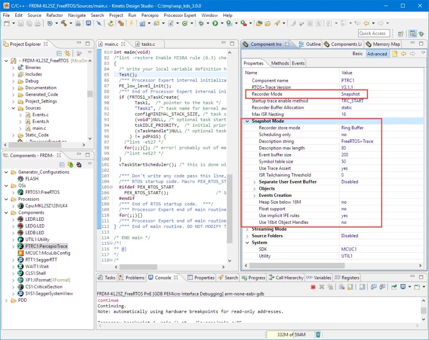Open the Call Hierarchy tab
429x340 pixels.
pyautogui.click(x=286, y=278)
